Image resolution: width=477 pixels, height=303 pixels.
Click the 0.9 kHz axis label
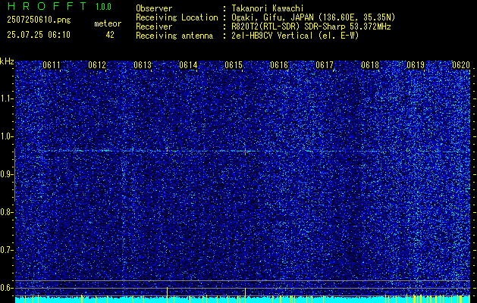click(x=7, y=174)
